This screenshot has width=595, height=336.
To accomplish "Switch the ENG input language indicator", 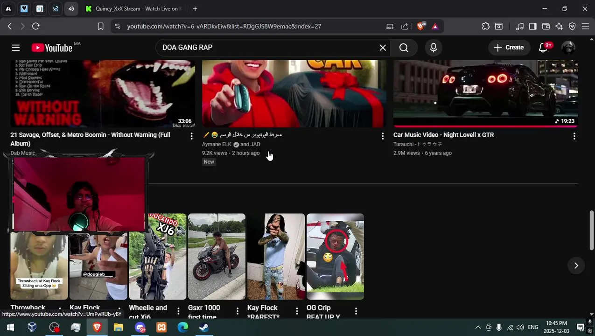I will pos(533,328).
